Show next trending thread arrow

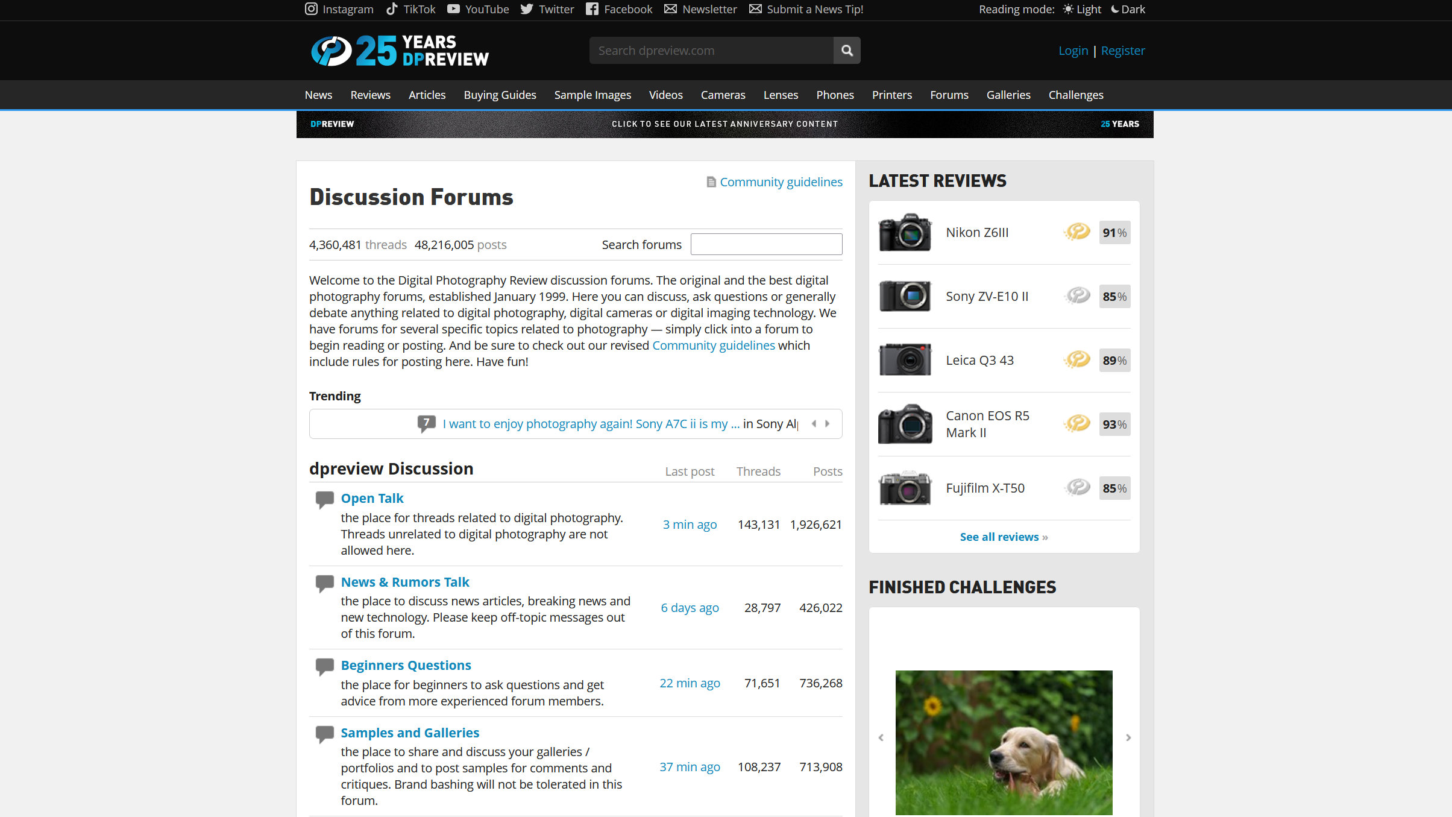point(828,424)
